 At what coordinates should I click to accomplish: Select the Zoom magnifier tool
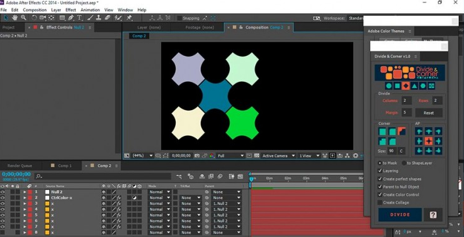pos(23,18)
